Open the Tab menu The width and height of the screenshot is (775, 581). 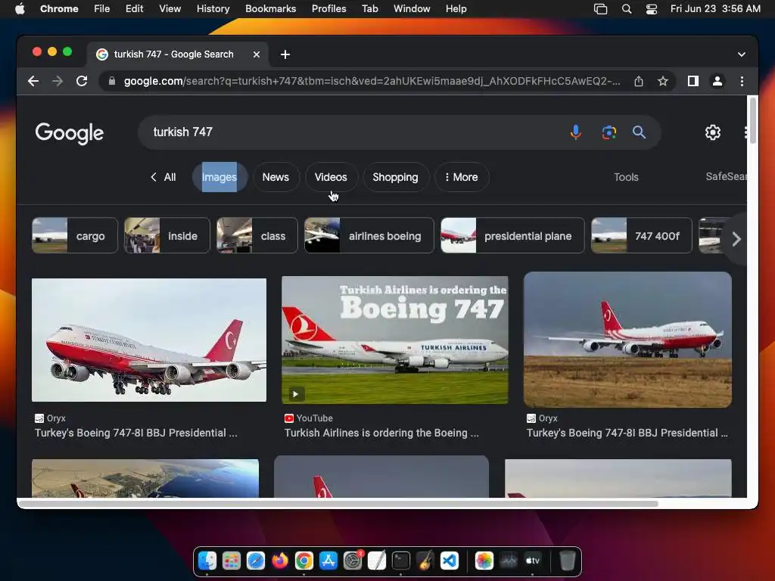tap(369, 9)
